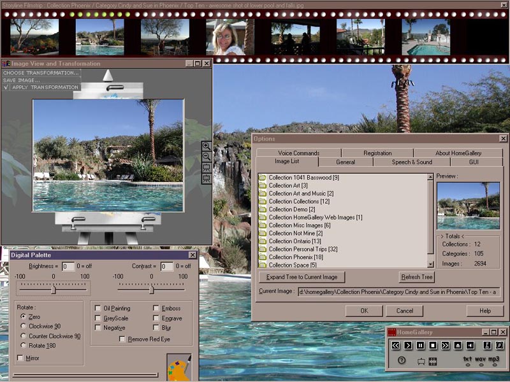Click Save Image menu item
The image size is (510, 382).
41,80
